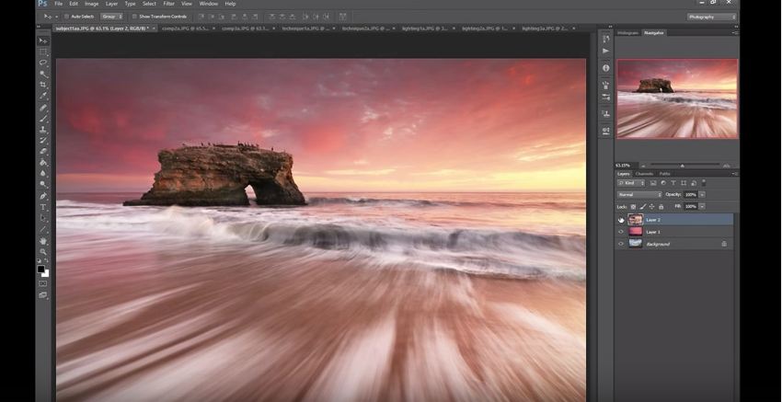Select the Hand tool
Viewport: 782px width, 402px height.
(x=43, y=240)
